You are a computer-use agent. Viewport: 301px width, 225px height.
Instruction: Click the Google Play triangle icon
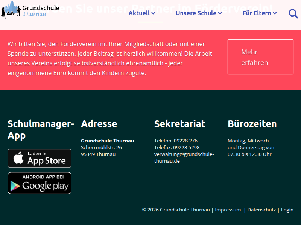click(x=15, y=185)
